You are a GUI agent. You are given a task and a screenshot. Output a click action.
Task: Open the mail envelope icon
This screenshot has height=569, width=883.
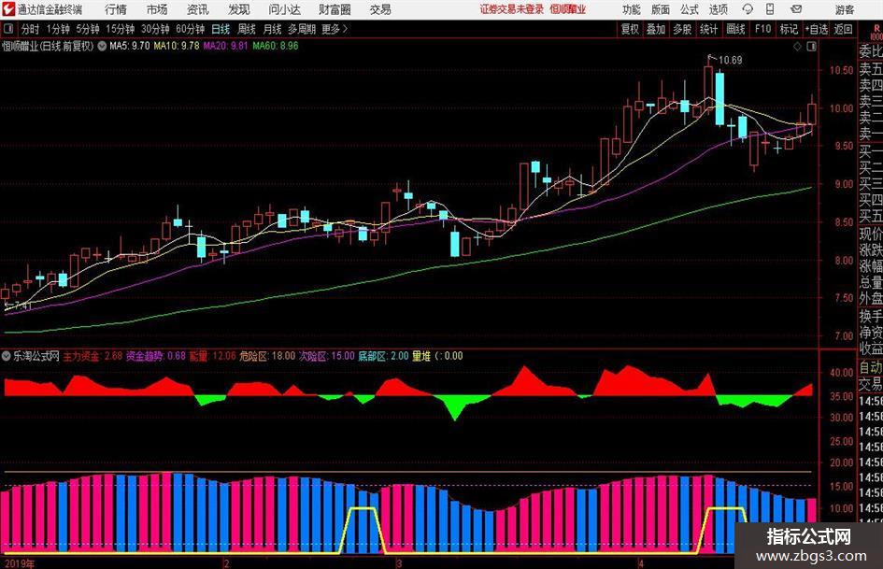click(796, 9)
